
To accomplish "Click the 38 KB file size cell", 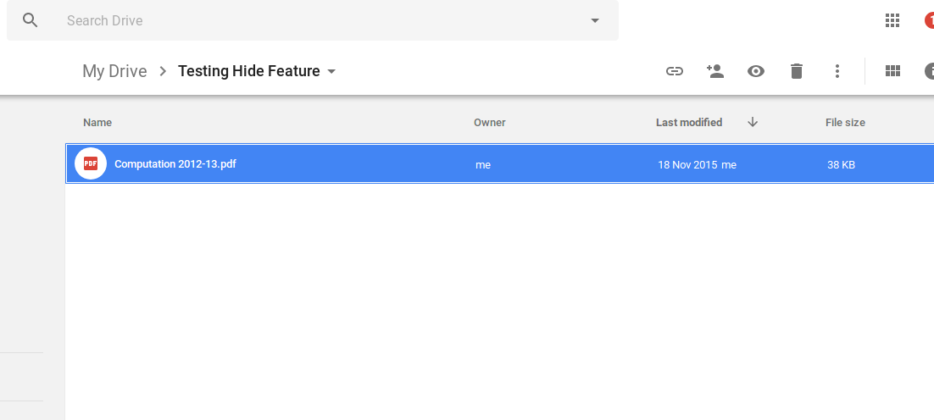I will coord(841,165).
